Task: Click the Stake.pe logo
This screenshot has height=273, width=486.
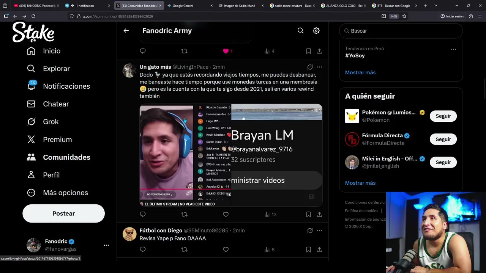Action: (x=33, y=32)
